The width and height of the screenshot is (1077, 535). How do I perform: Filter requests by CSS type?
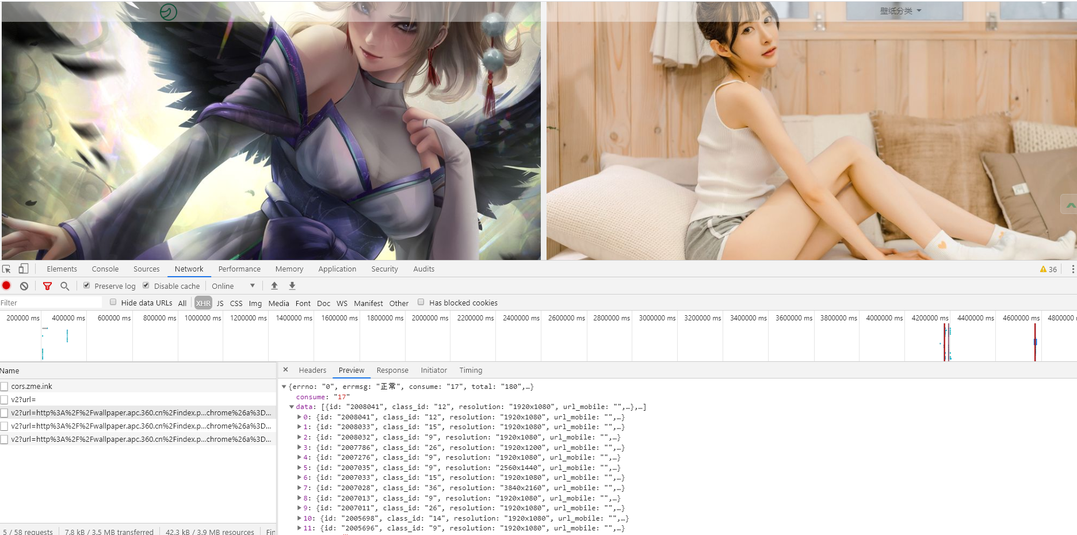click(236, 303)
